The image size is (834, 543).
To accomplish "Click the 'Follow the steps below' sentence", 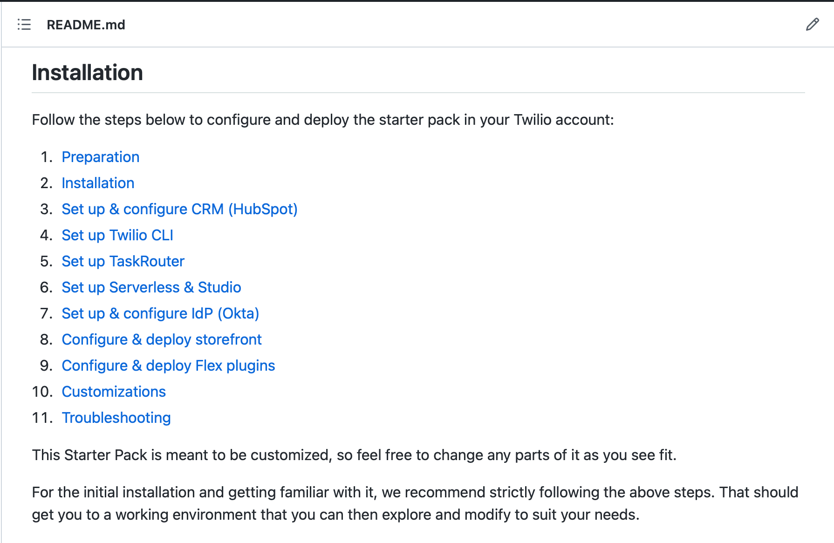I will click(233, 120).
